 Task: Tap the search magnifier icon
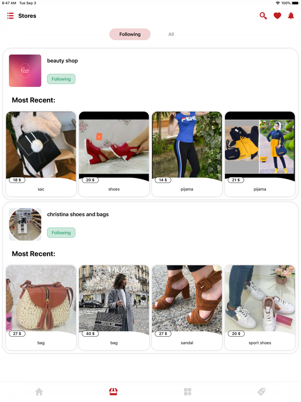click(x=263, y=16)
